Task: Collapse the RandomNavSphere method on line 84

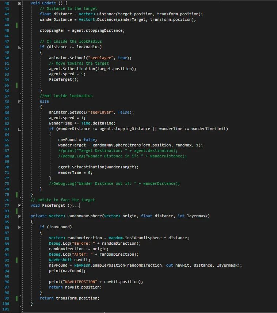Action: (20, 216)
